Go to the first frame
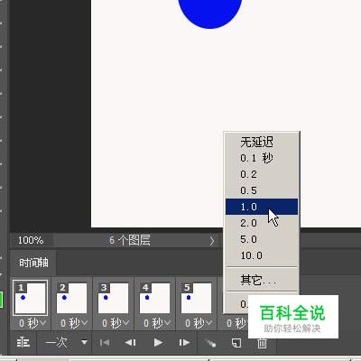The height and width of the screenshot is (361, 361). click(105, 342)
